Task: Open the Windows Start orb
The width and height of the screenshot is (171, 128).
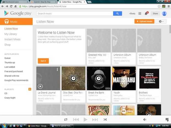Action: 4,126
